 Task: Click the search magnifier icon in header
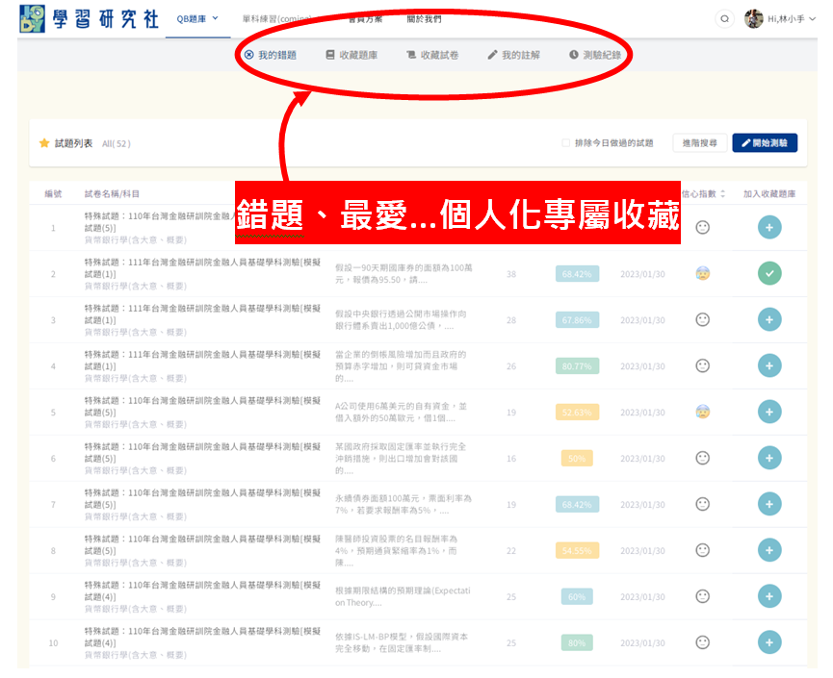point(725,19)
